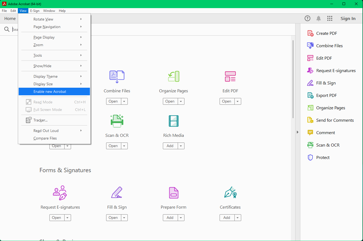Image resolution: width=363 pixels, height=241 pixels.
Task: Open the Edit menu
Action: [x=13, y=11]
